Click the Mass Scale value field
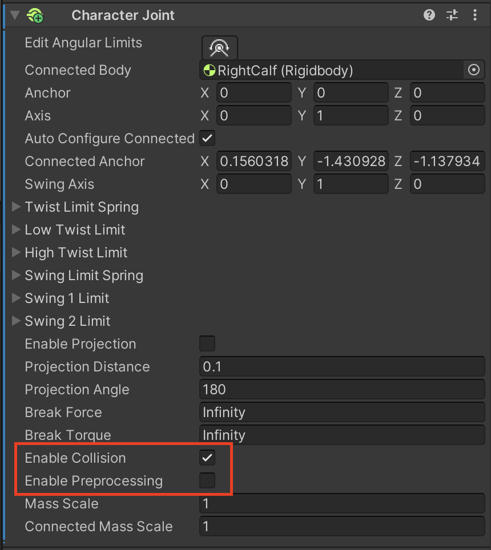Image resolution: width=491 pixels, height=550 pixels. tap(341, 504)
